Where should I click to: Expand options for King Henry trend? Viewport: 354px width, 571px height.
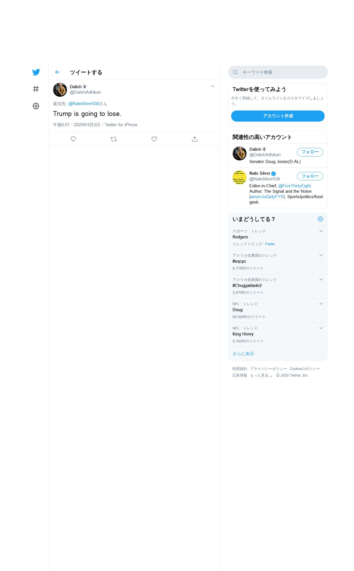321,328
